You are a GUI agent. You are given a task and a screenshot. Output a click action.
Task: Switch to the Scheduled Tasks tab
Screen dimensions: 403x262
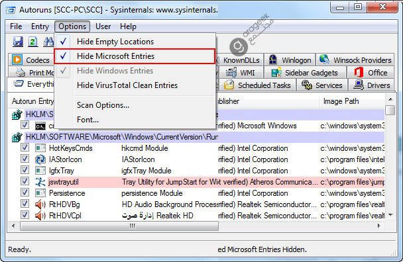coord(257,85)
